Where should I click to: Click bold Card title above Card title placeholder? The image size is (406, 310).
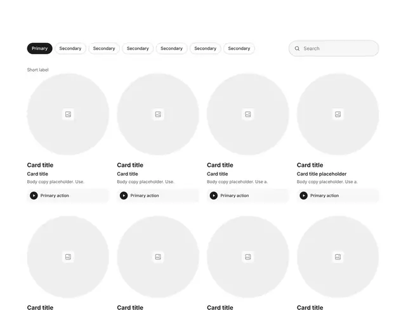coord(310,165)
